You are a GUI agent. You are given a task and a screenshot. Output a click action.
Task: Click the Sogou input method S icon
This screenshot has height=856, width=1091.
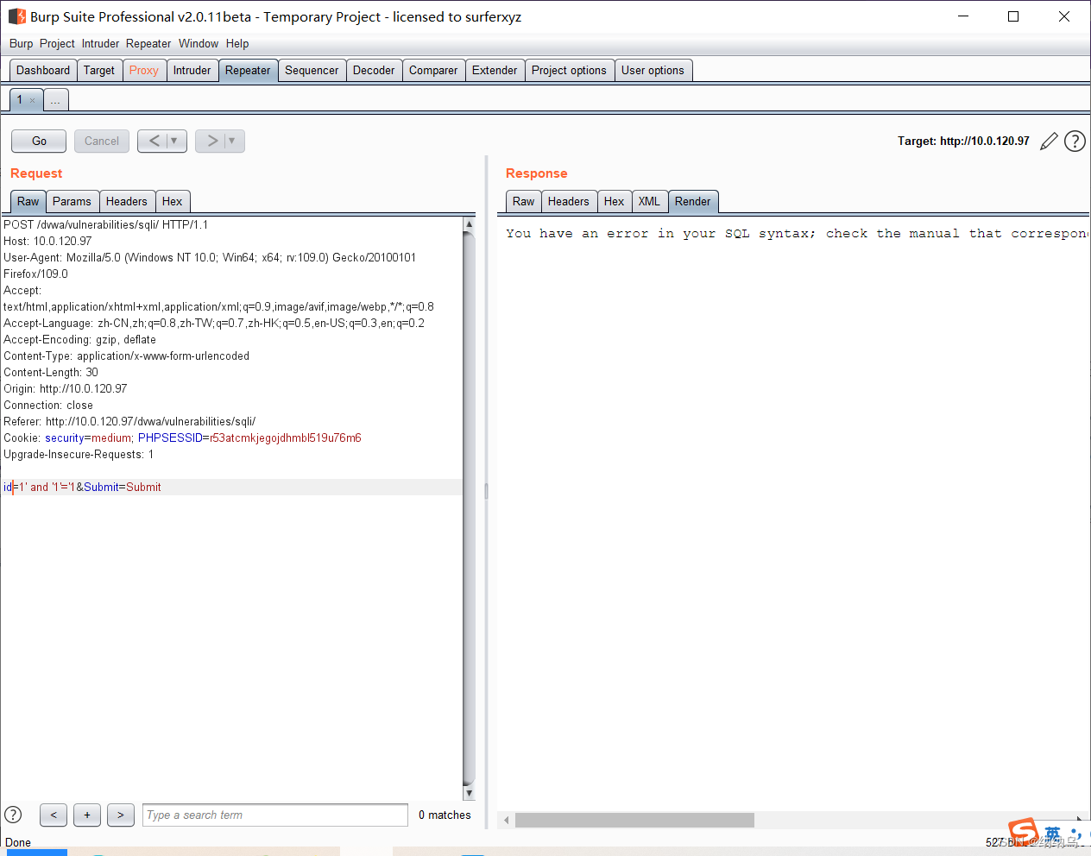click(x=1023, y=832)
